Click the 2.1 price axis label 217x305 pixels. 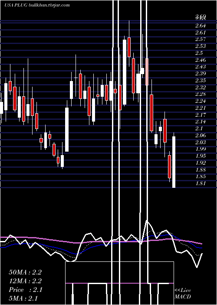click(199, 129)
